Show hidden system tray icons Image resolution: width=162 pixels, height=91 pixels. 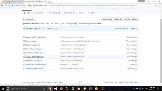tap(134, 89)
